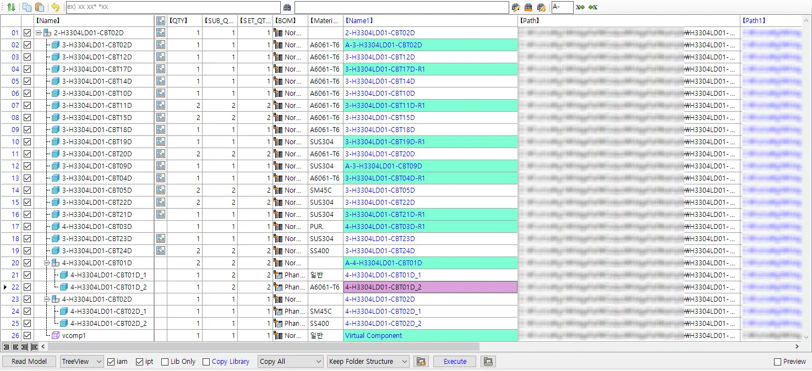
Task: Click the filter input field with the xx placeholder
Action: tap(172, 7)
